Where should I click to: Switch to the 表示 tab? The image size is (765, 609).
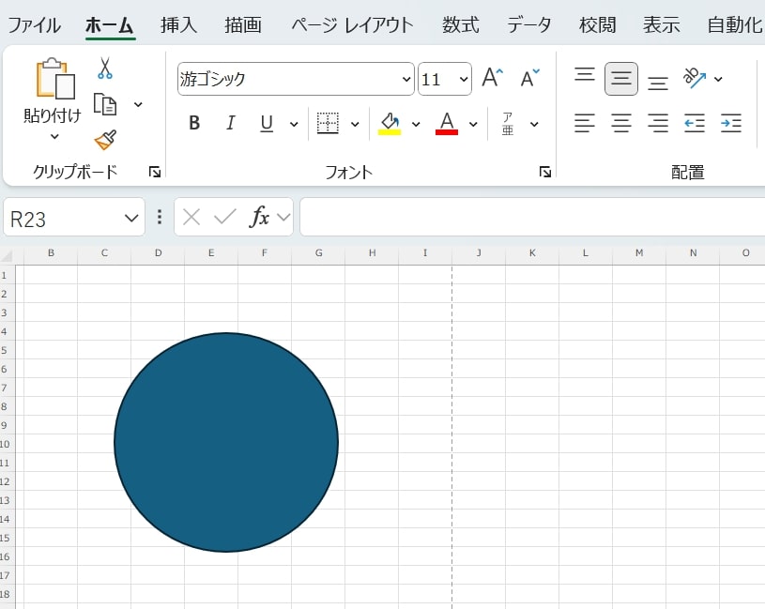click(x=661, y=25)
